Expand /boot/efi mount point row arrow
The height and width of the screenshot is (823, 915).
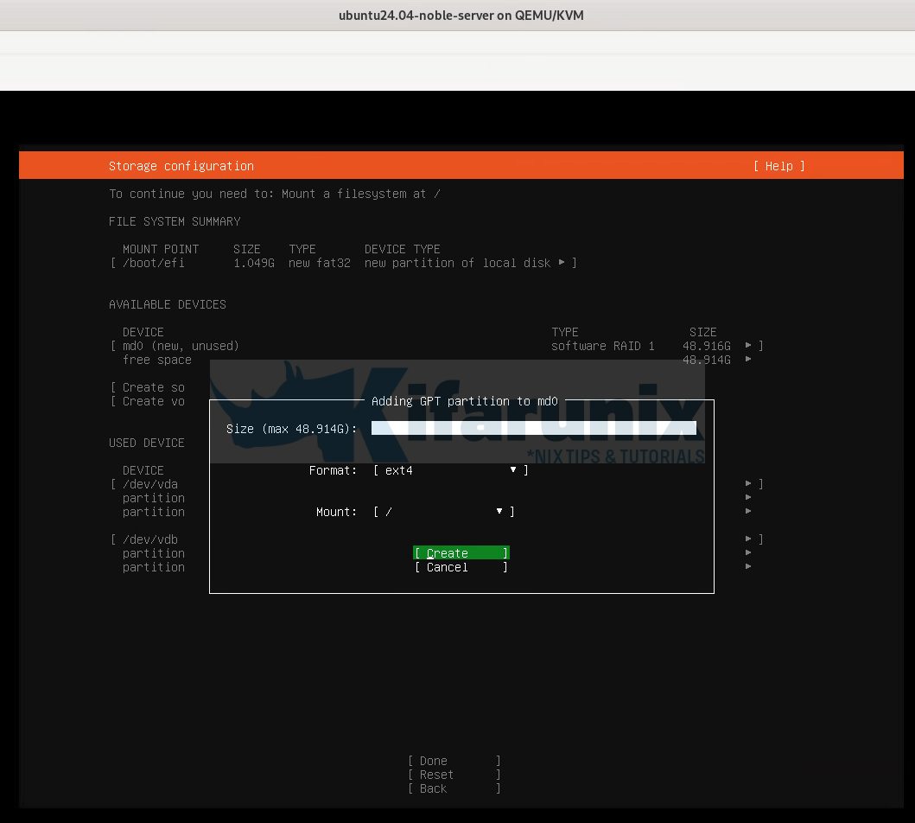[x=562, y=262]
